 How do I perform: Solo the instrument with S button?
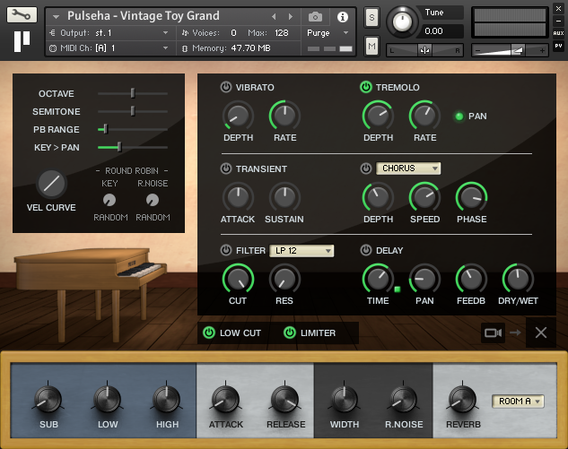click(371, 17)
